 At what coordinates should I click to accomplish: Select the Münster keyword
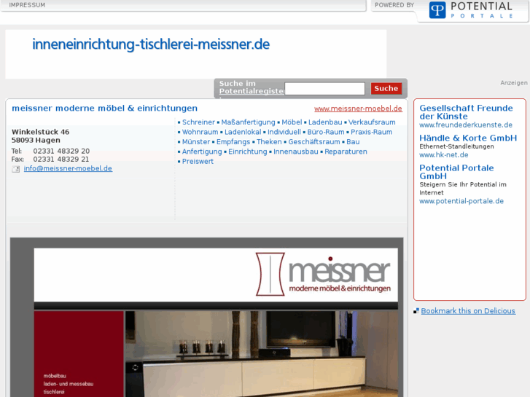(196, 141)
